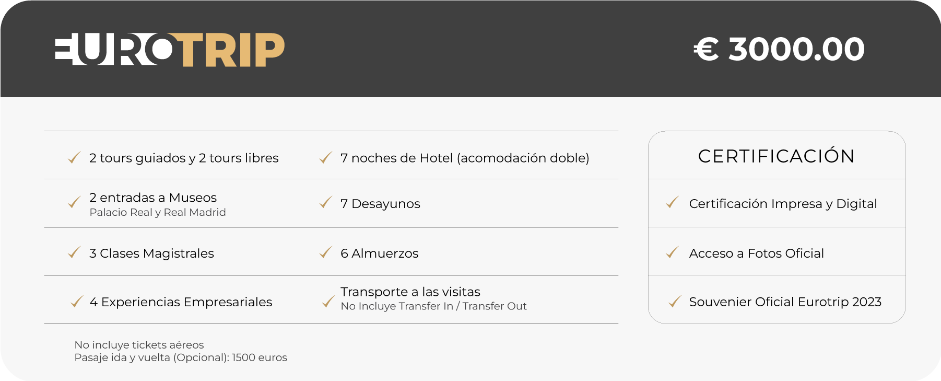This screenshot has height=381, width=941.
Task: Click the "No incluye tickets aéreos" note
Action: [x=139, y=345]
